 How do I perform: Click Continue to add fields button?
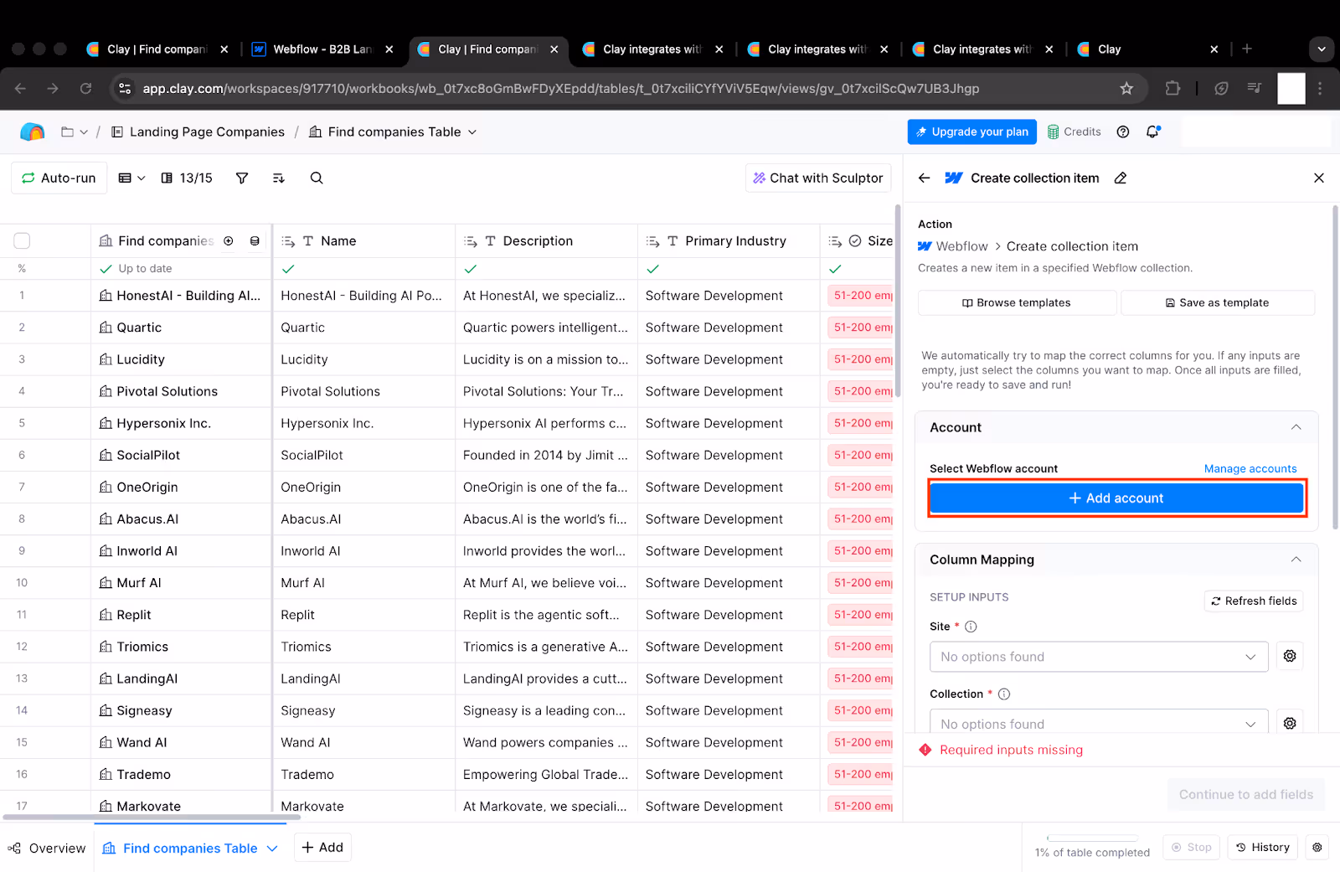1246,794
